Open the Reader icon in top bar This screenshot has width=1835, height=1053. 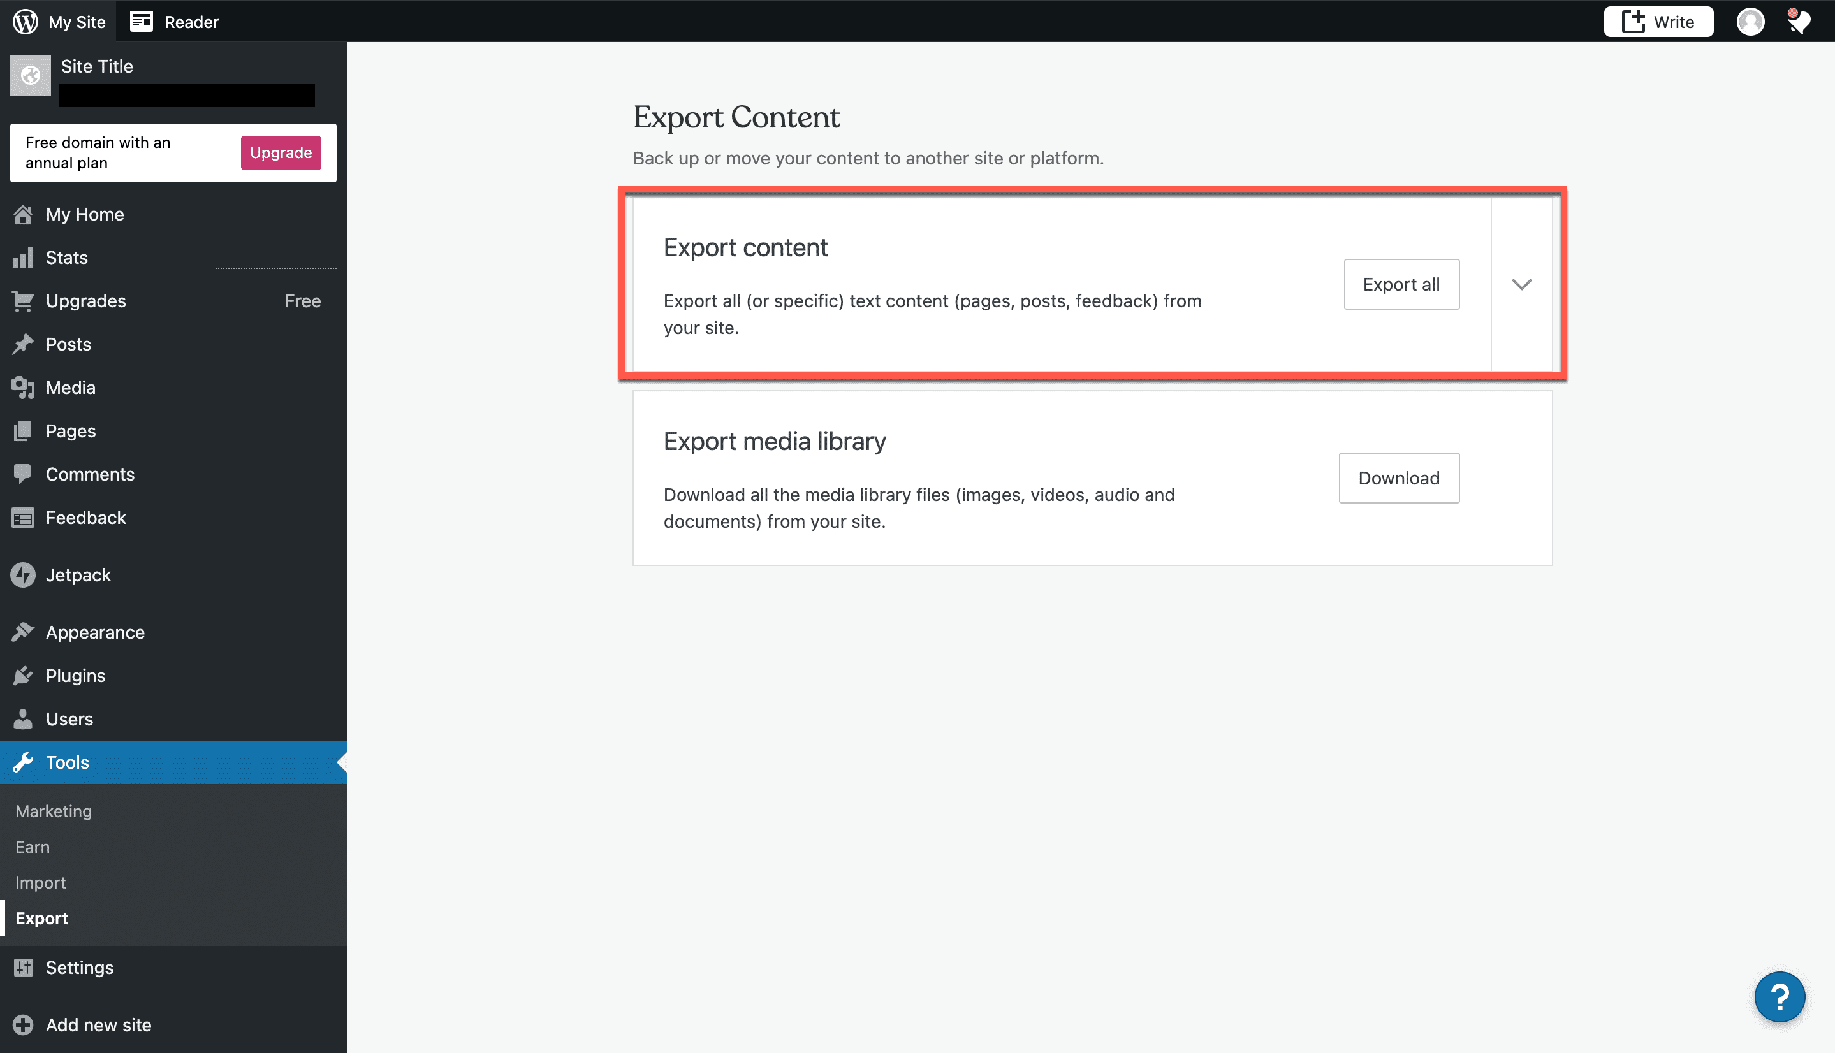[141, 21]
